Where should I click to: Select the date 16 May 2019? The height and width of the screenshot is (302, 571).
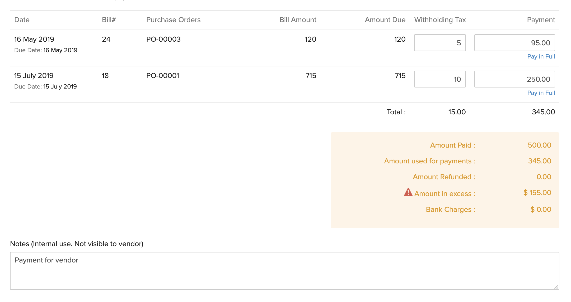point(34,39)
